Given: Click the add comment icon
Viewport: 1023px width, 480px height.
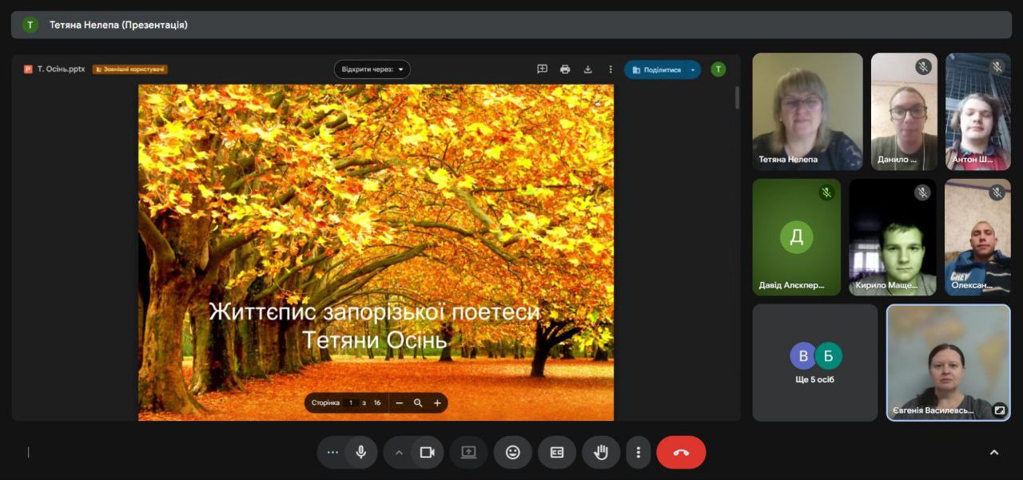Looking at the screenshot, I should pos(542,69).
